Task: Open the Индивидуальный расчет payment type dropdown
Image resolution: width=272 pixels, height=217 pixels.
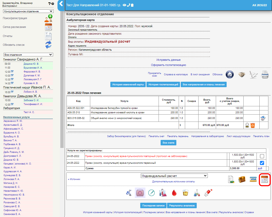Action: tap(174, 176)
